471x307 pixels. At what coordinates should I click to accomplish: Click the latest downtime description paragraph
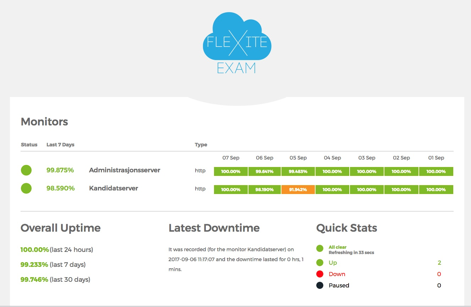pos(236,259)
